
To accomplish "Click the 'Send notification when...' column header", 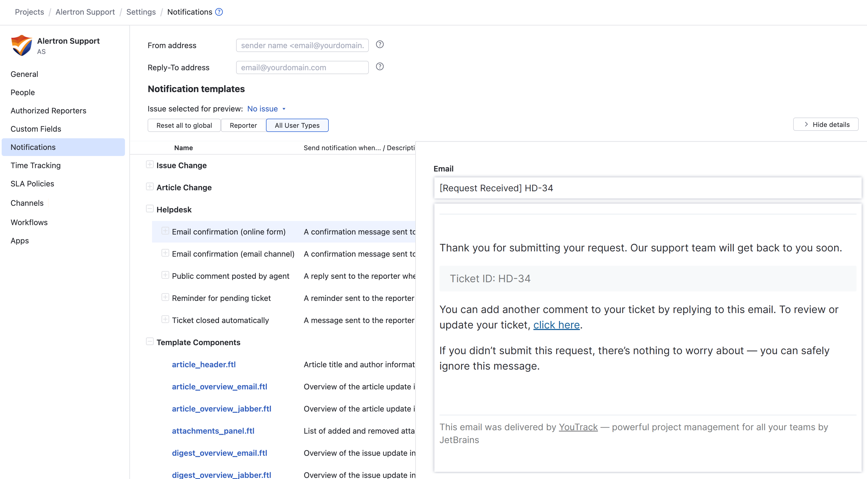I will click(x=359, y=148).
